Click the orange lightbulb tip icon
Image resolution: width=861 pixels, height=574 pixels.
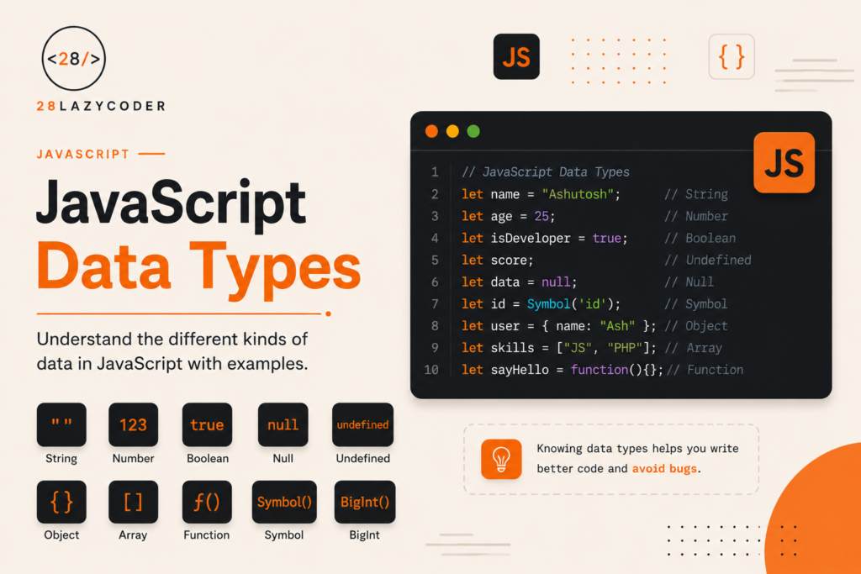[x=501, y=460]
